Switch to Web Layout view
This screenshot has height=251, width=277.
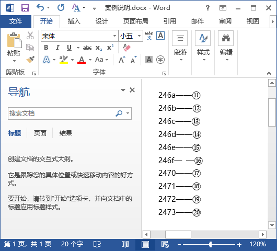point(165,245)
